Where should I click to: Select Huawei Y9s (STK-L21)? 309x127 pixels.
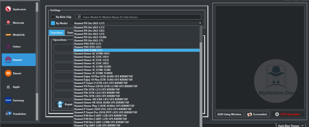pos(136,89)
